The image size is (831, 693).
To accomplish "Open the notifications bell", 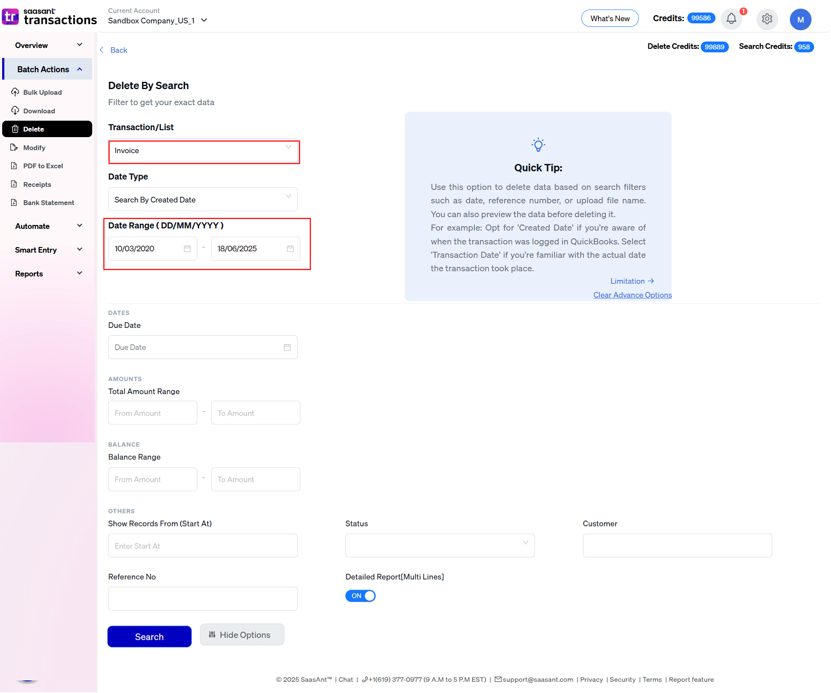I will [731, 19].
